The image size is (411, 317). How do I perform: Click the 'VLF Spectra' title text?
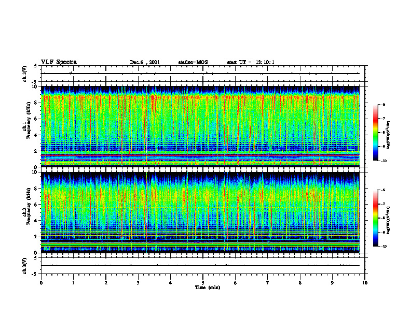59,62
